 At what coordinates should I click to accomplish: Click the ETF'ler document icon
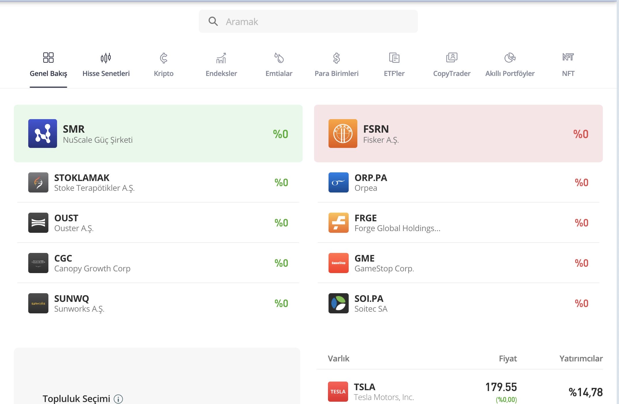click(394, 58)
